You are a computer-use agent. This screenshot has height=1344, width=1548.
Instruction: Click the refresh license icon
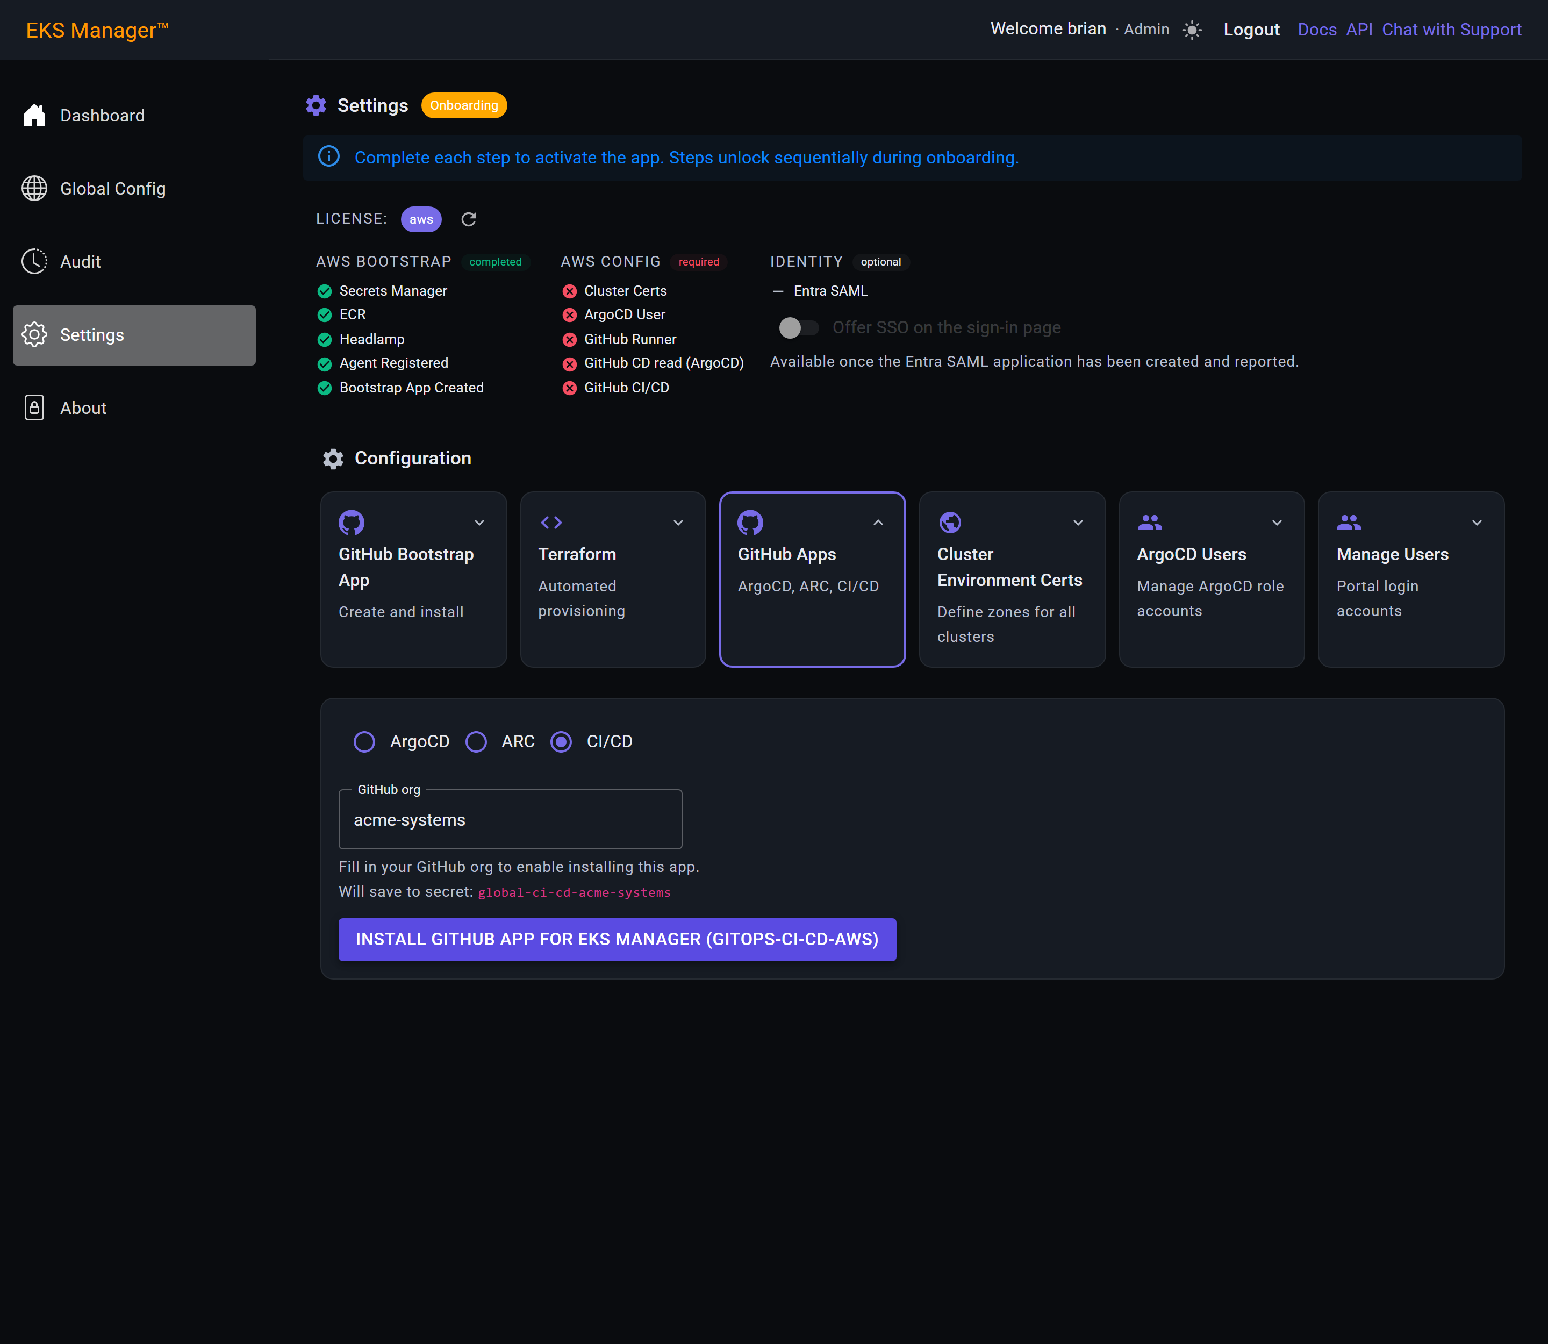pyautogui.click(x=469, y=219)
